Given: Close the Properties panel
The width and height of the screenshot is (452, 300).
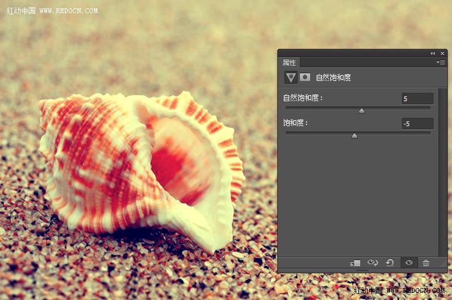Looking at the screenshot, I should click(442, 53).
